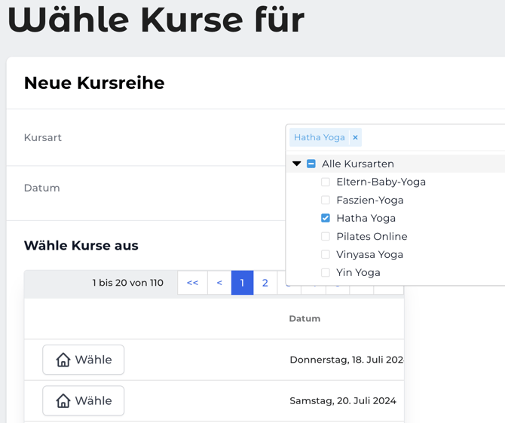
Task: Check the Eltern-Baby-Yoga checkbox
Action: pos(326,182)
